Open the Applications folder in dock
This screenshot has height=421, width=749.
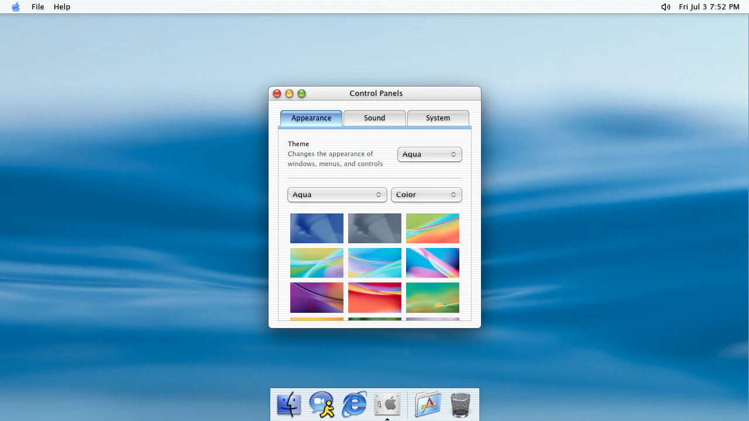[428, 405]
